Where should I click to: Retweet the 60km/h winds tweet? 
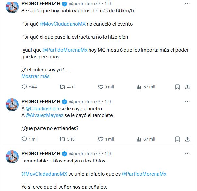click(62, 87)
